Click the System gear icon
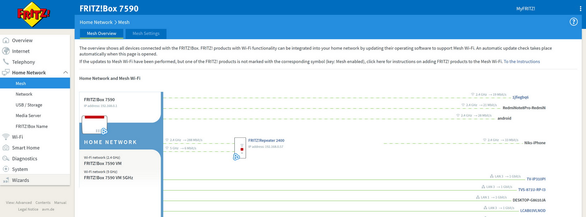This screenshot has height=217, width=586. (6, 169)
